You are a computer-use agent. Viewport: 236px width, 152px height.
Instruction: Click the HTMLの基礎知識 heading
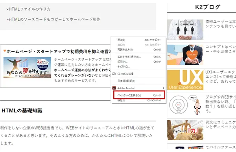pos(22,110)
